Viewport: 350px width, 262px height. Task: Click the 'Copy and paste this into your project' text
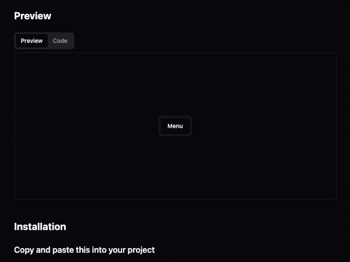(x=85, y=250)
